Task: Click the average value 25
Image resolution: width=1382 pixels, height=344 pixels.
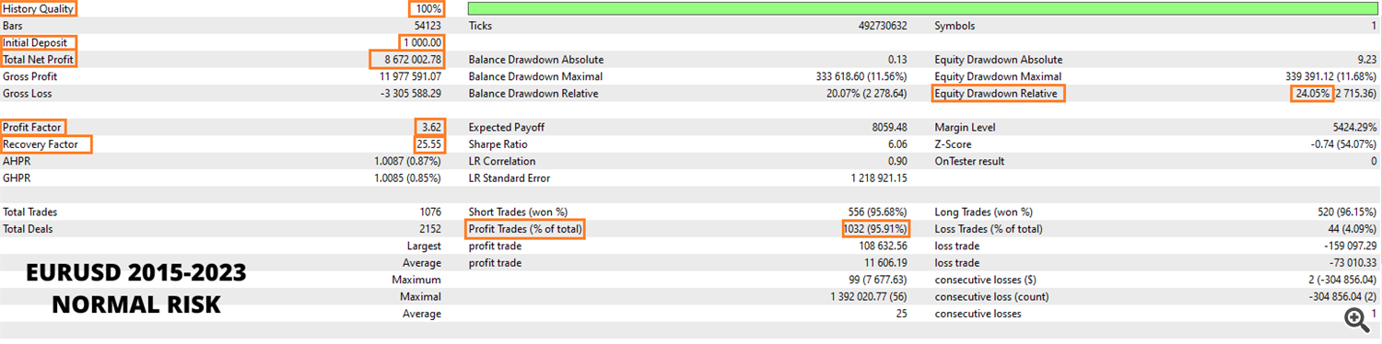Action: pyautogui.click(x=901, y=314)
